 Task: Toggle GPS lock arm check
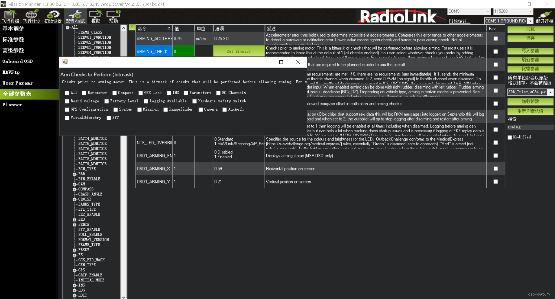(141, 93)
